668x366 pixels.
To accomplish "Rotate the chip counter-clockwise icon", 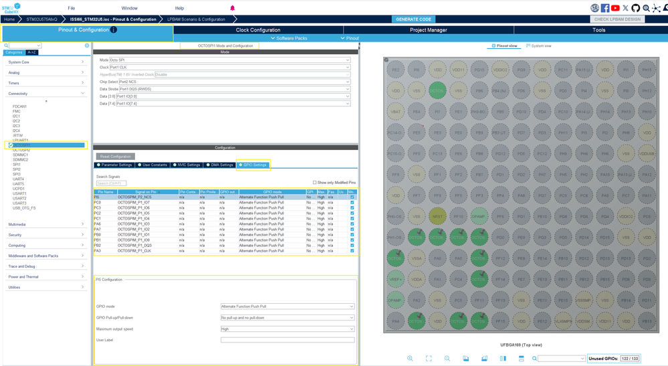I will 484,359.
